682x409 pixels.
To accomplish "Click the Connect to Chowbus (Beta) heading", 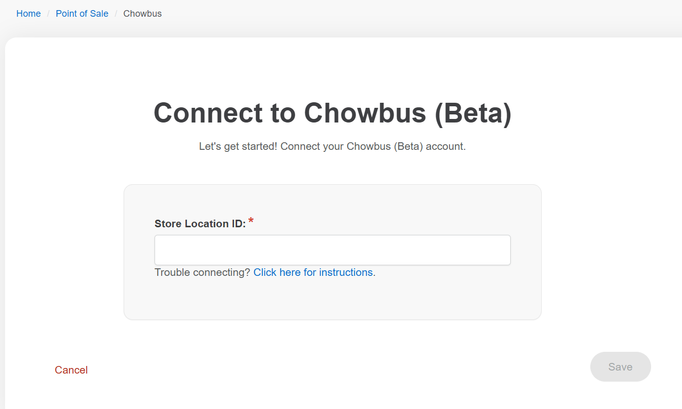I will 332,112.
